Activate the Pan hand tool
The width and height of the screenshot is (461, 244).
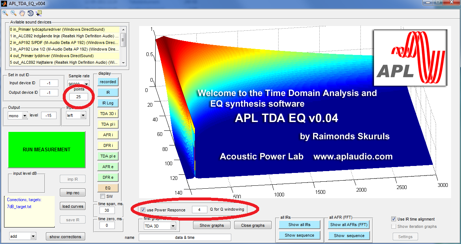coord(22,13)
